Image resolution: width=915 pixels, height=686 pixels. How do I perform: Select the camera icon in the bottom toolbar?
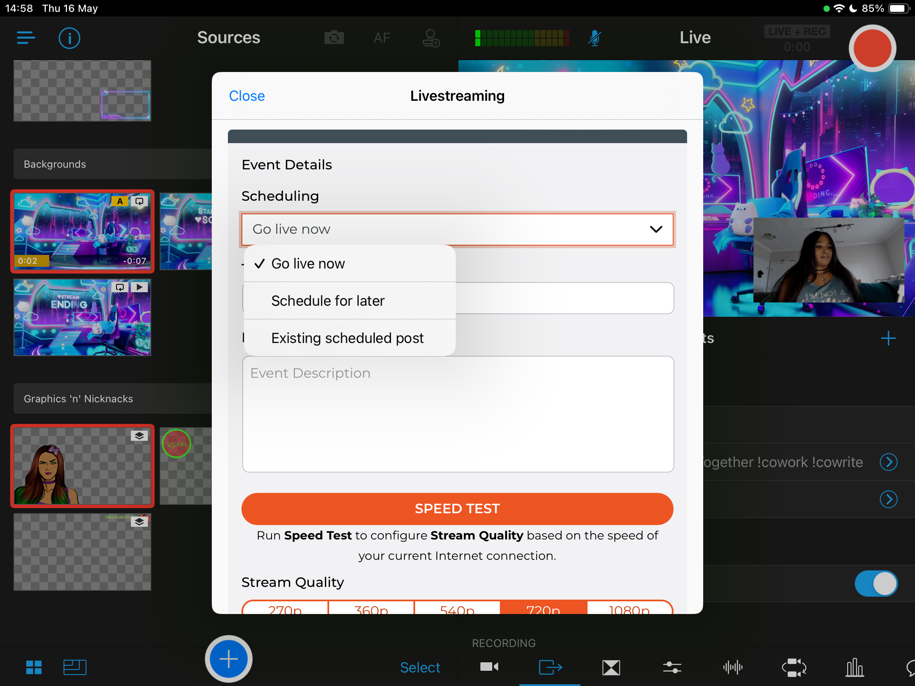pos(489,667)
